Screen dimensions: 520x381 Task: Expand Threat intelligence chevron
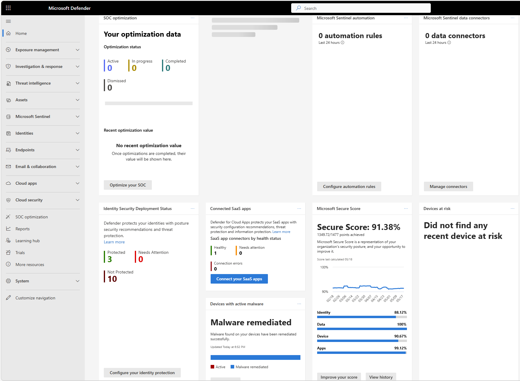point(78,83)
